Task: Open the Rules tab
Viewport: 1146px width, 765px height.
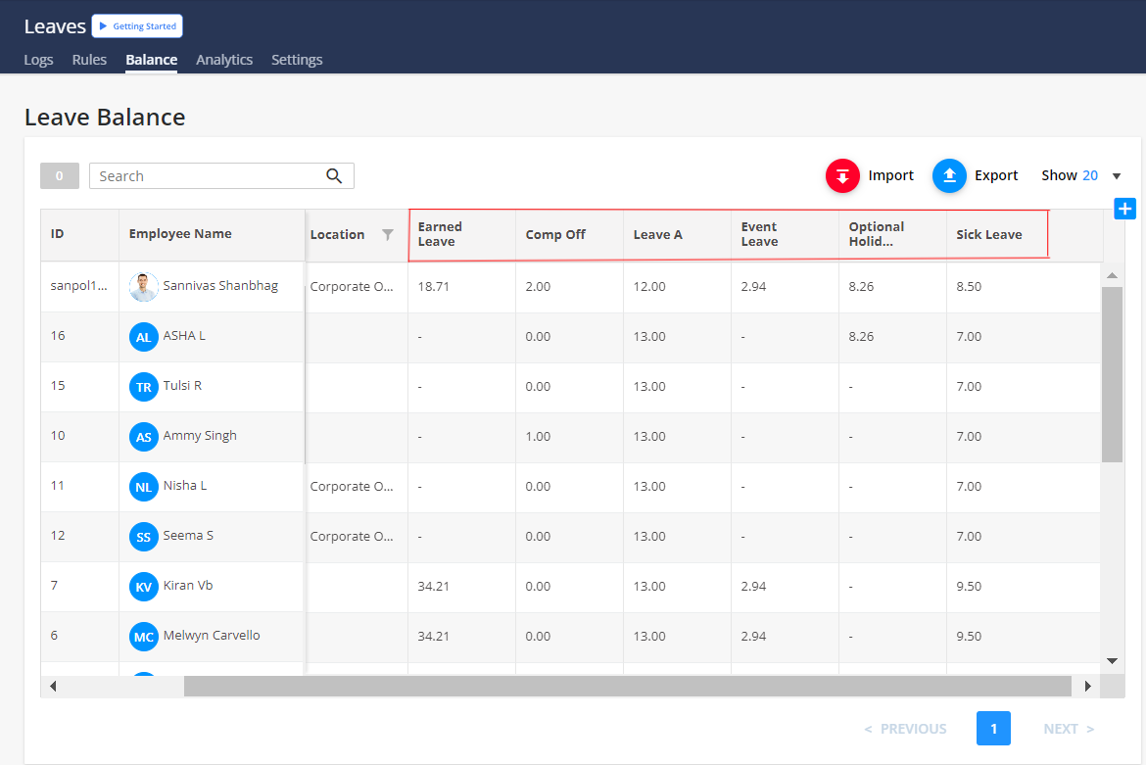Action: pos(89,60)
